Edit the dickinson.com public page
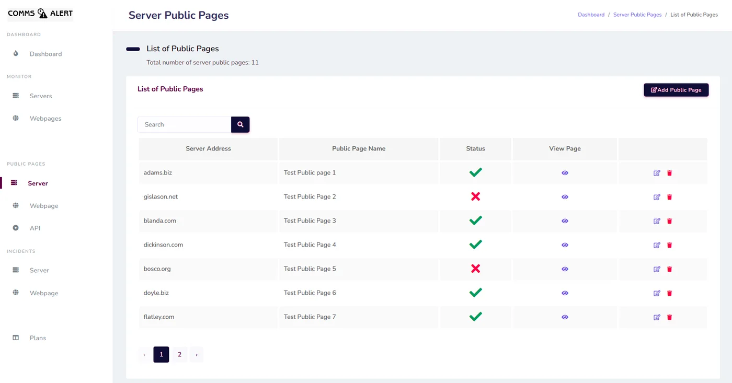Viewport: 732px width, 383px height. (x=657, y=245)
